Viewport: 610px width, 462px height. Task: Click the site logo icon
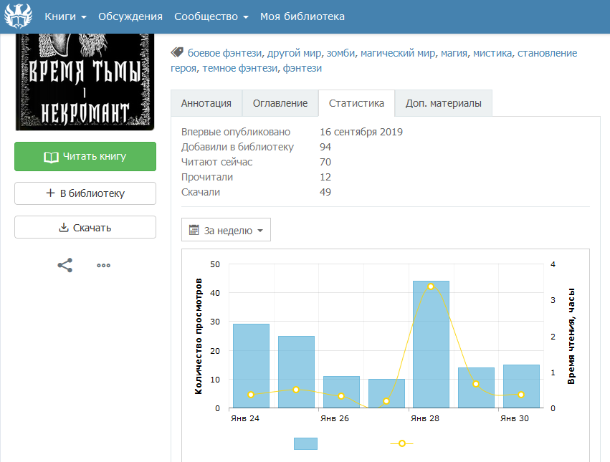click(19, 16)
